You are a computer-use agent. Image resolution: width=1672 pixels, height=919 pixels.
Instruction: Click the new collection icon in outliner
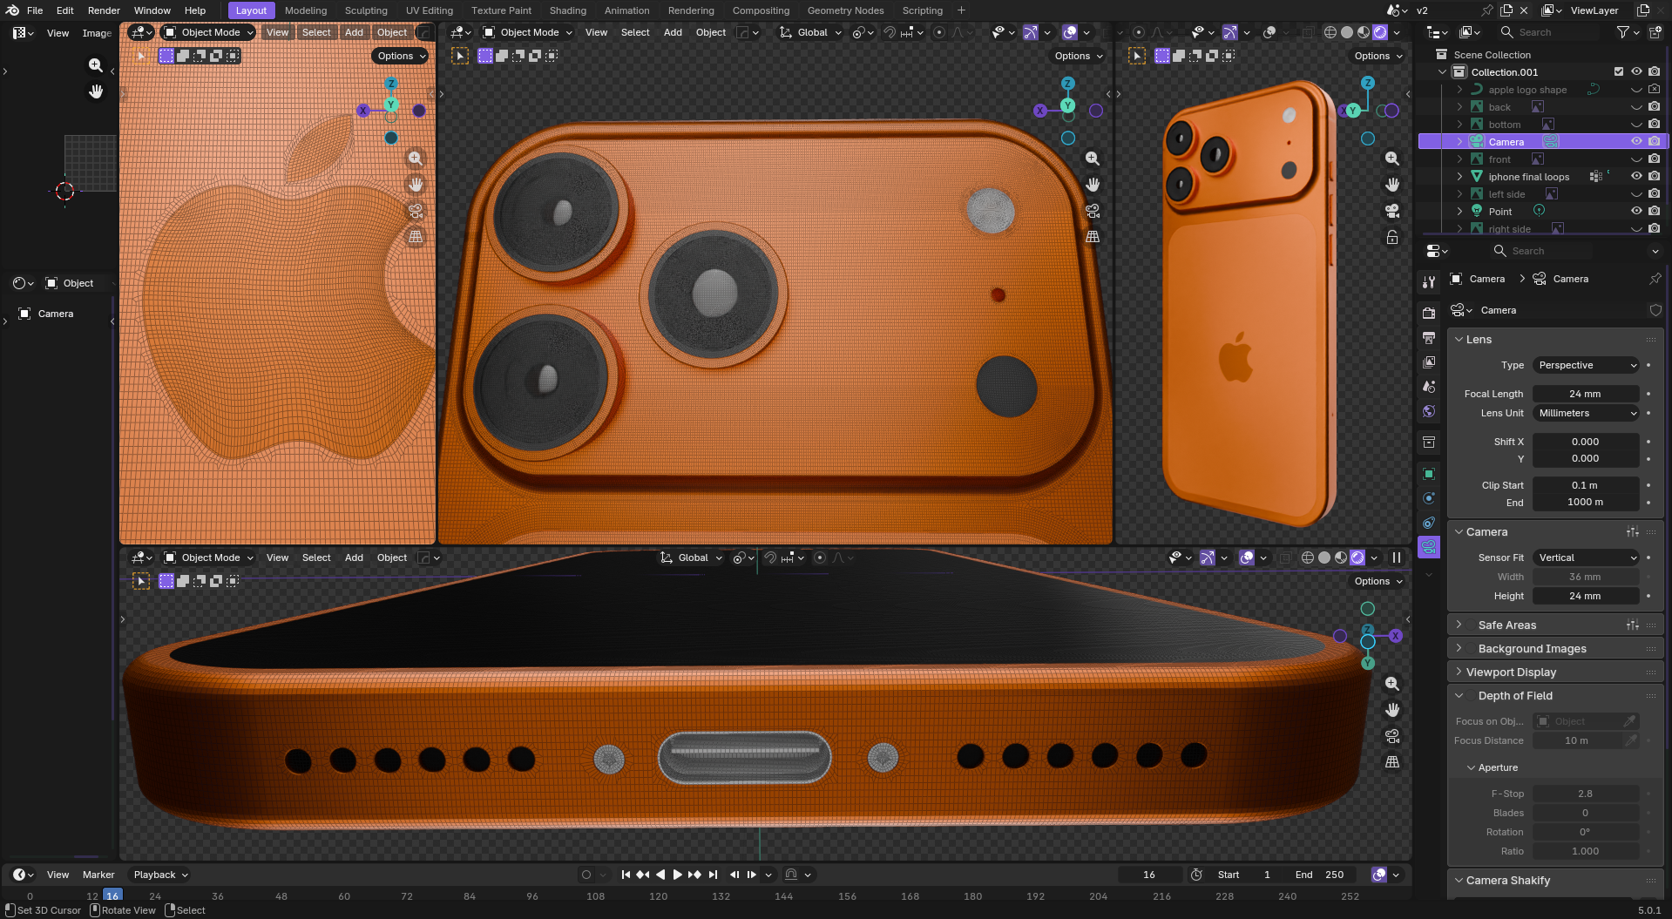(1655, 32)
